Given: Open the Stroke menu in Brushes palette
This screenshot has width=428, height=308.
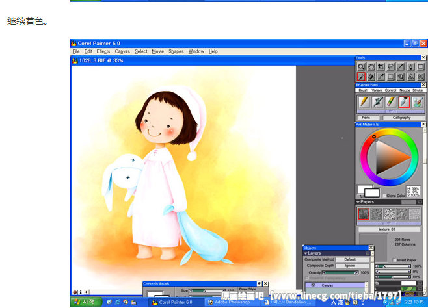Looking at the screenshot, I should pos(418,90).
